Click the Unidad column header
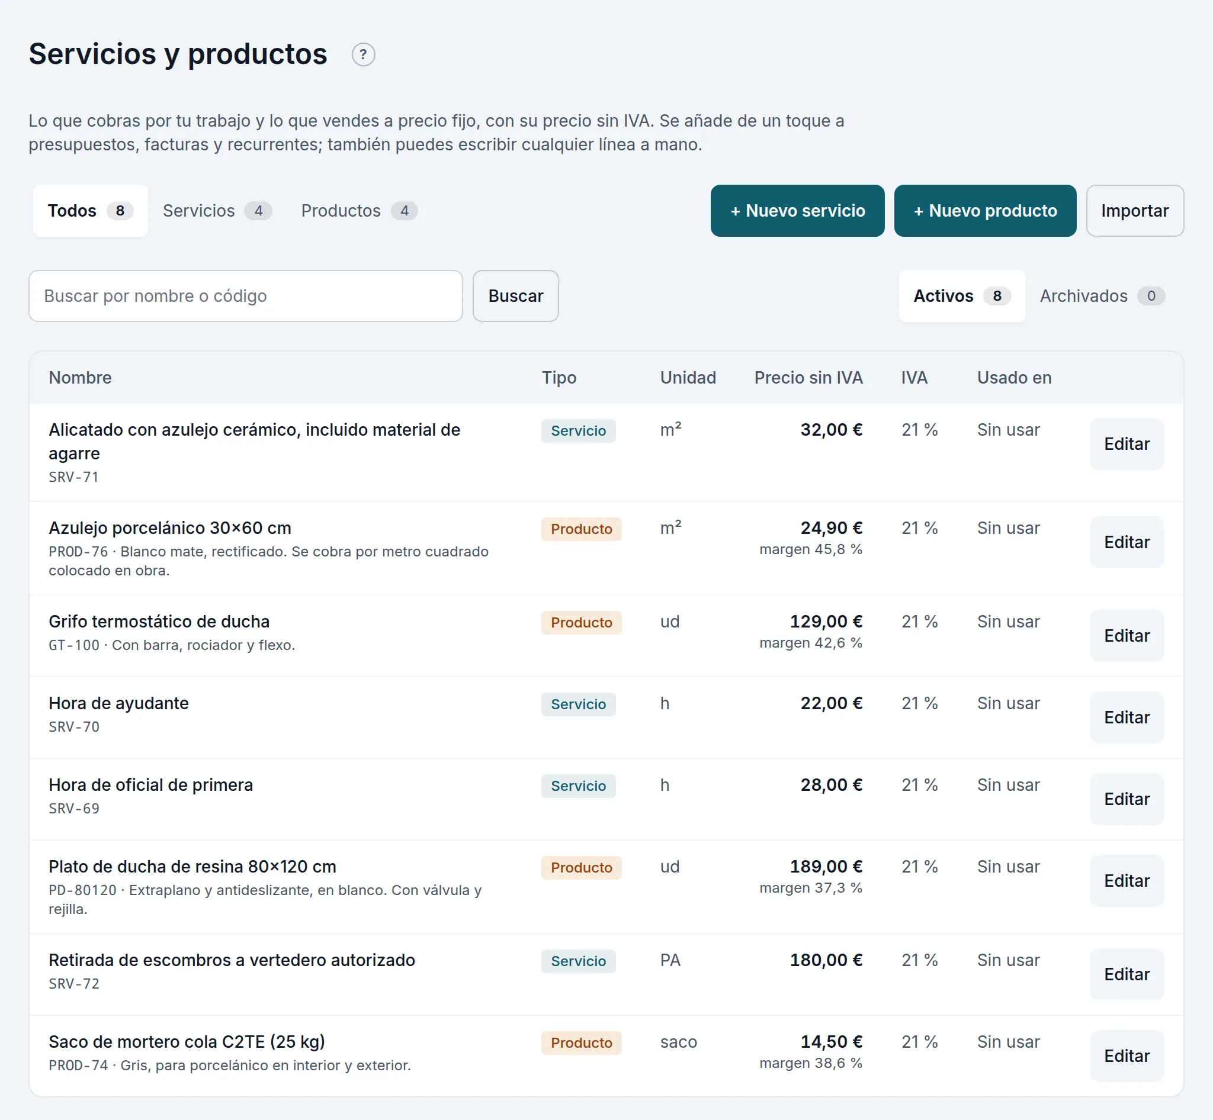 pos(688,378)
